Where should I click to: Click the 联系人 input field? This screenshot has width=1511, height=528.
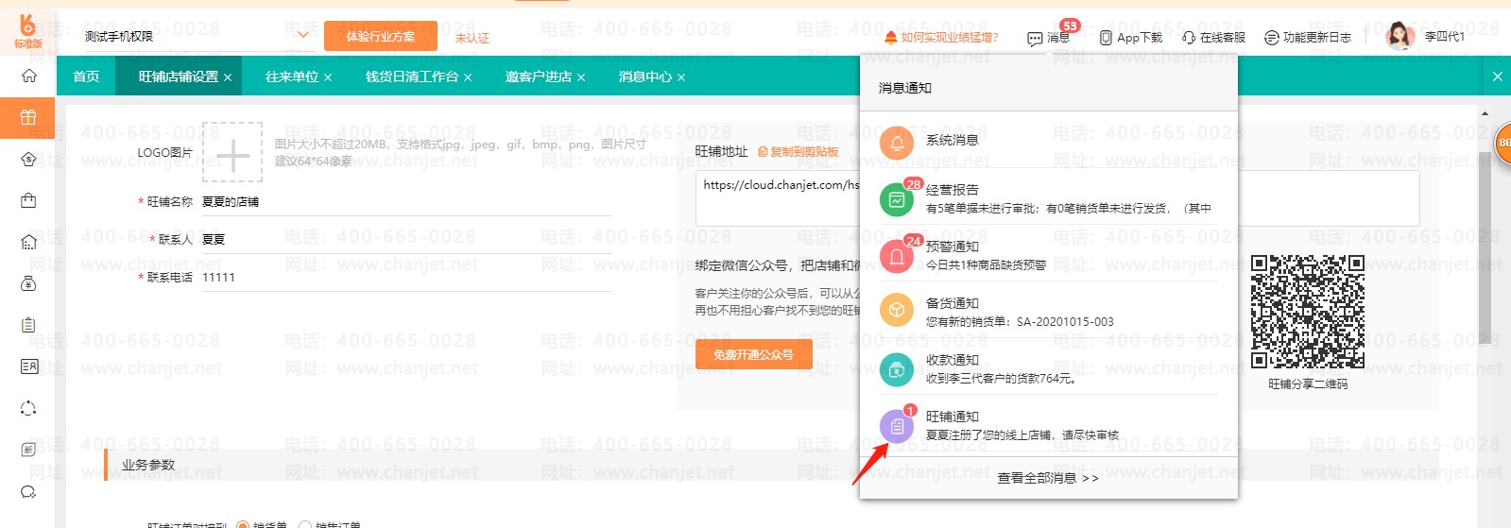click(x=406, y=240)
